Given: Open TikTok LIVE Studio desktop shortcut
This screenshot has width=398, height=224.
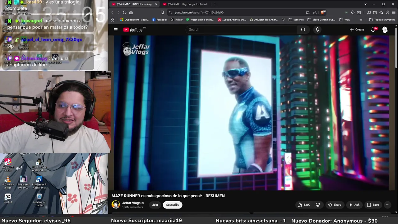Looking at the screenshot, I should tap(8, 165).
